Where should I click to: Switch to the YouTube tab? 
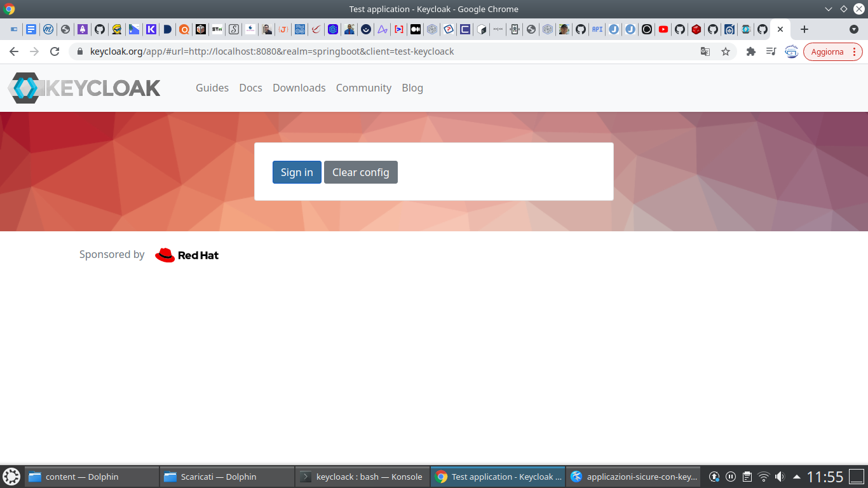(x=663, y=29)
